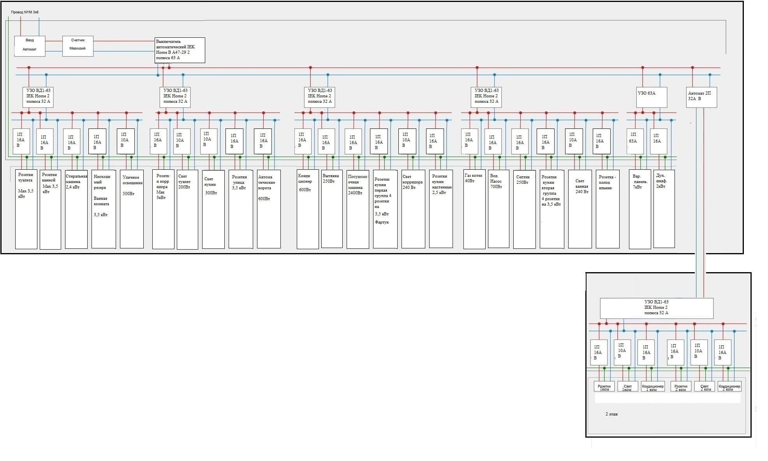The width and height of the screenshot is (768, 461).
Task: Click the IEK Home 63 А main switch box
Action: point(180,50)
